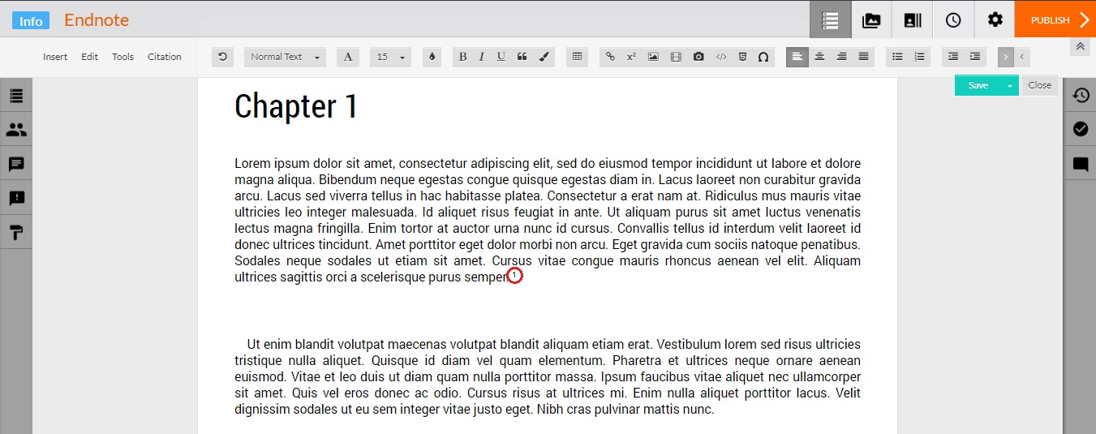Open the Insert menu
The image size is (1096, 434).
coord(55,57)
